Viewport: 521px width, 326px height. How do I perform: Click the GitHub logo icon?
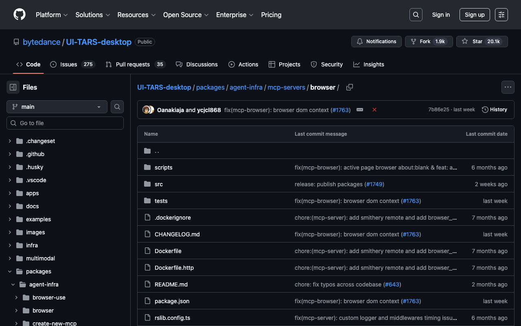click(20, 15)
